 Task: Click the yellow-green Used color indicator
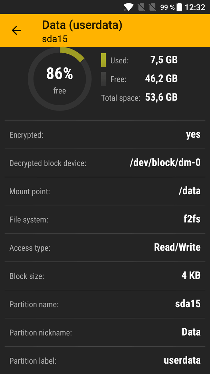click(104, 60)
